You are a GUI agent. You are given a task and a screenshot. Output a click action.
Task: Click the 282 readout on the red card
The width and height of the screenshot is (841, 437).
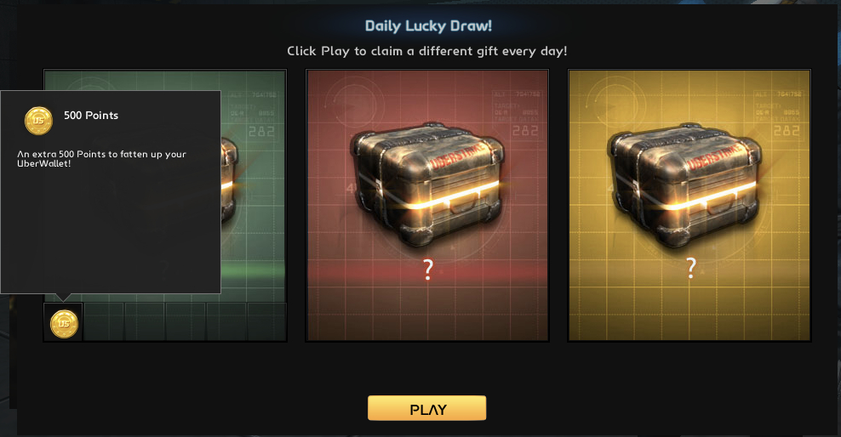pos(525,131)
